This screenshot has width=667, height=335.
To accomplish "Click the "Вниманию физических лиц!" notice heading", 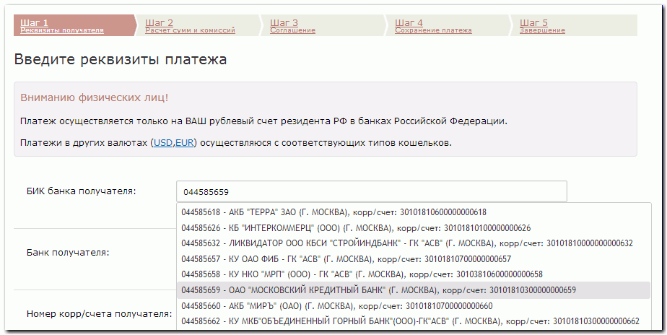I will pos(95,97).
